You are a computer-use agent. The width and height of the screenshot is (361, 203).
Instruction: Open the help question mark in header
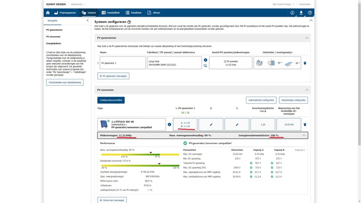coord(310,13)
